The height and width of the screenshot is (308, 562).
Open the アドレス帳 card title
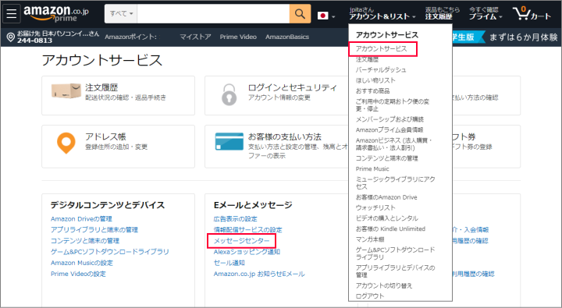coord(105,136)
